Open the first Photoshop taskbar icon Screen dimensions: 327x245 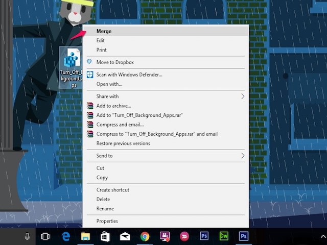(x=204, y=236)
